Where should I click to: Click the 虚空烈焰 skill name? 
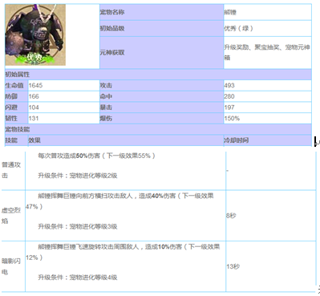[11, 216]
